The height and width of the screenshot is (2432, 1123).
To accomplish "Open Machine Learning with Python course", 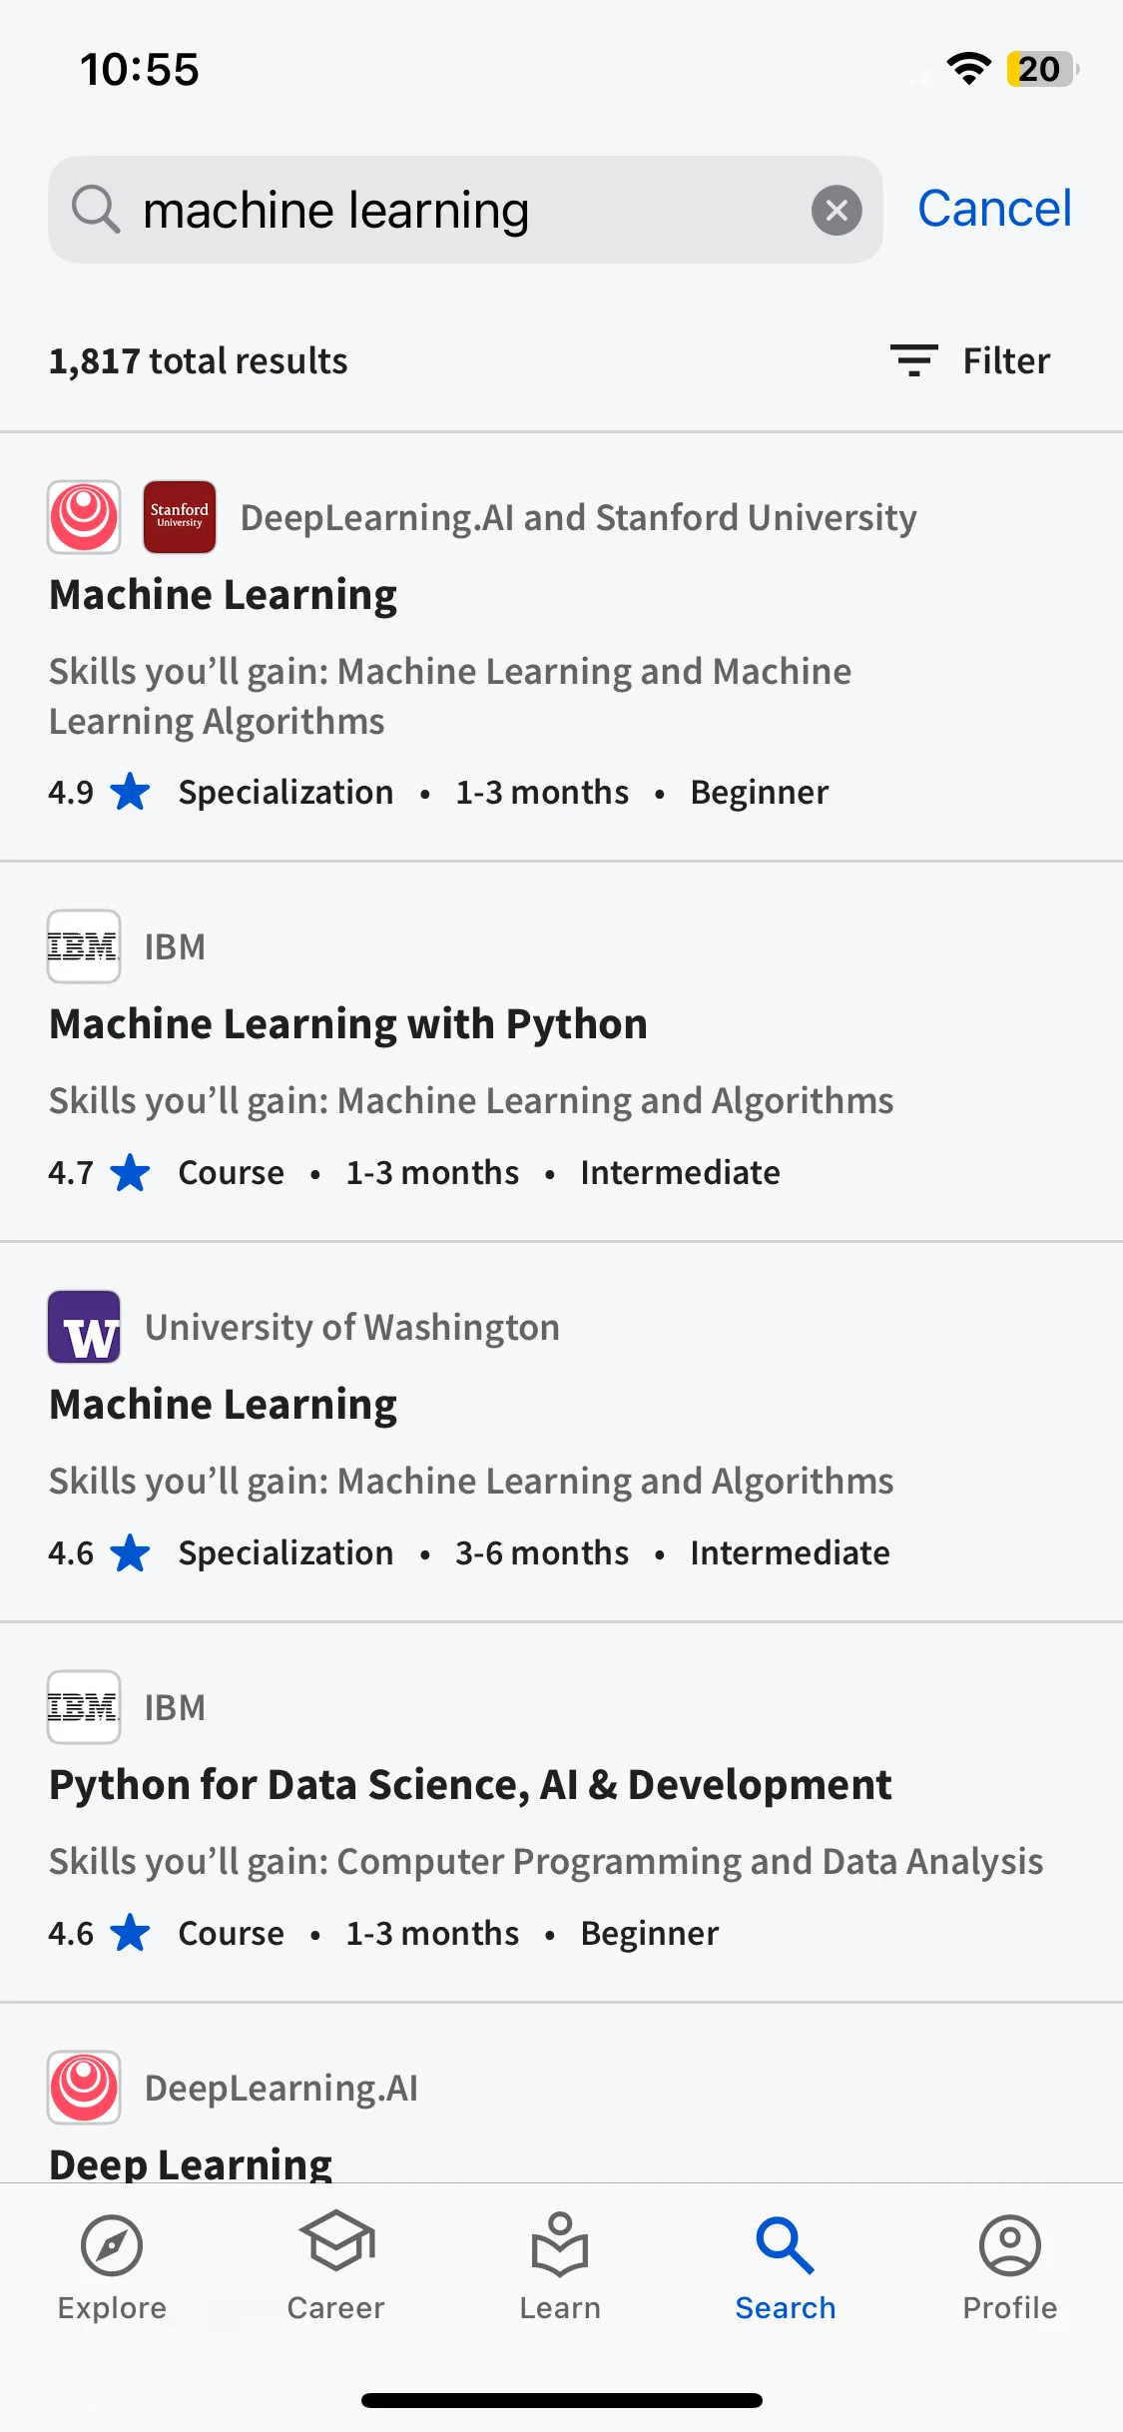I will point(561,1051).
